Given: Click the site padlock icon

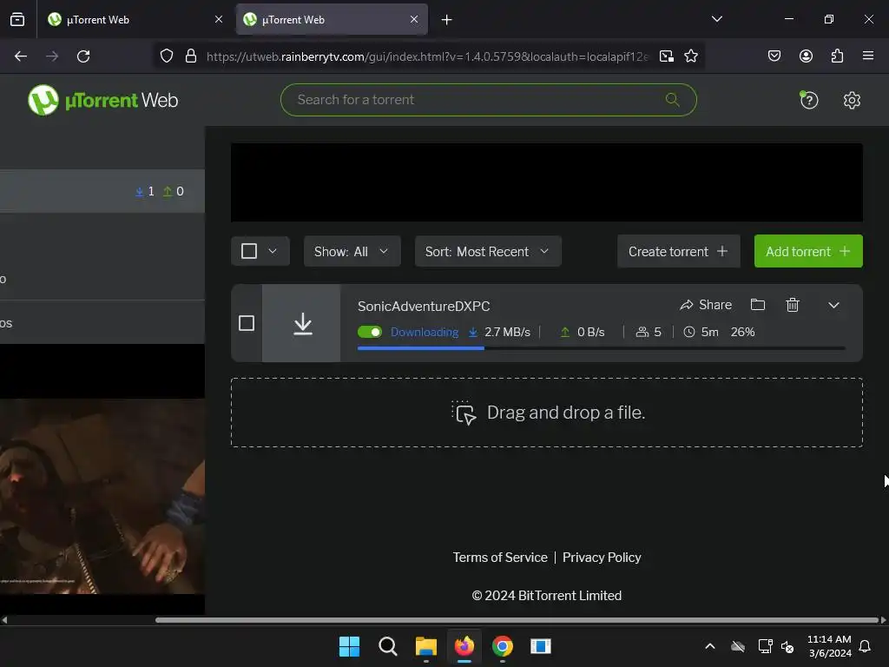Looking at the screenshot, I should click(x=191, y=56).
